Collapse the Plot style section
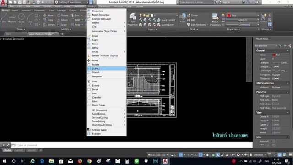 tap(288, 92)
